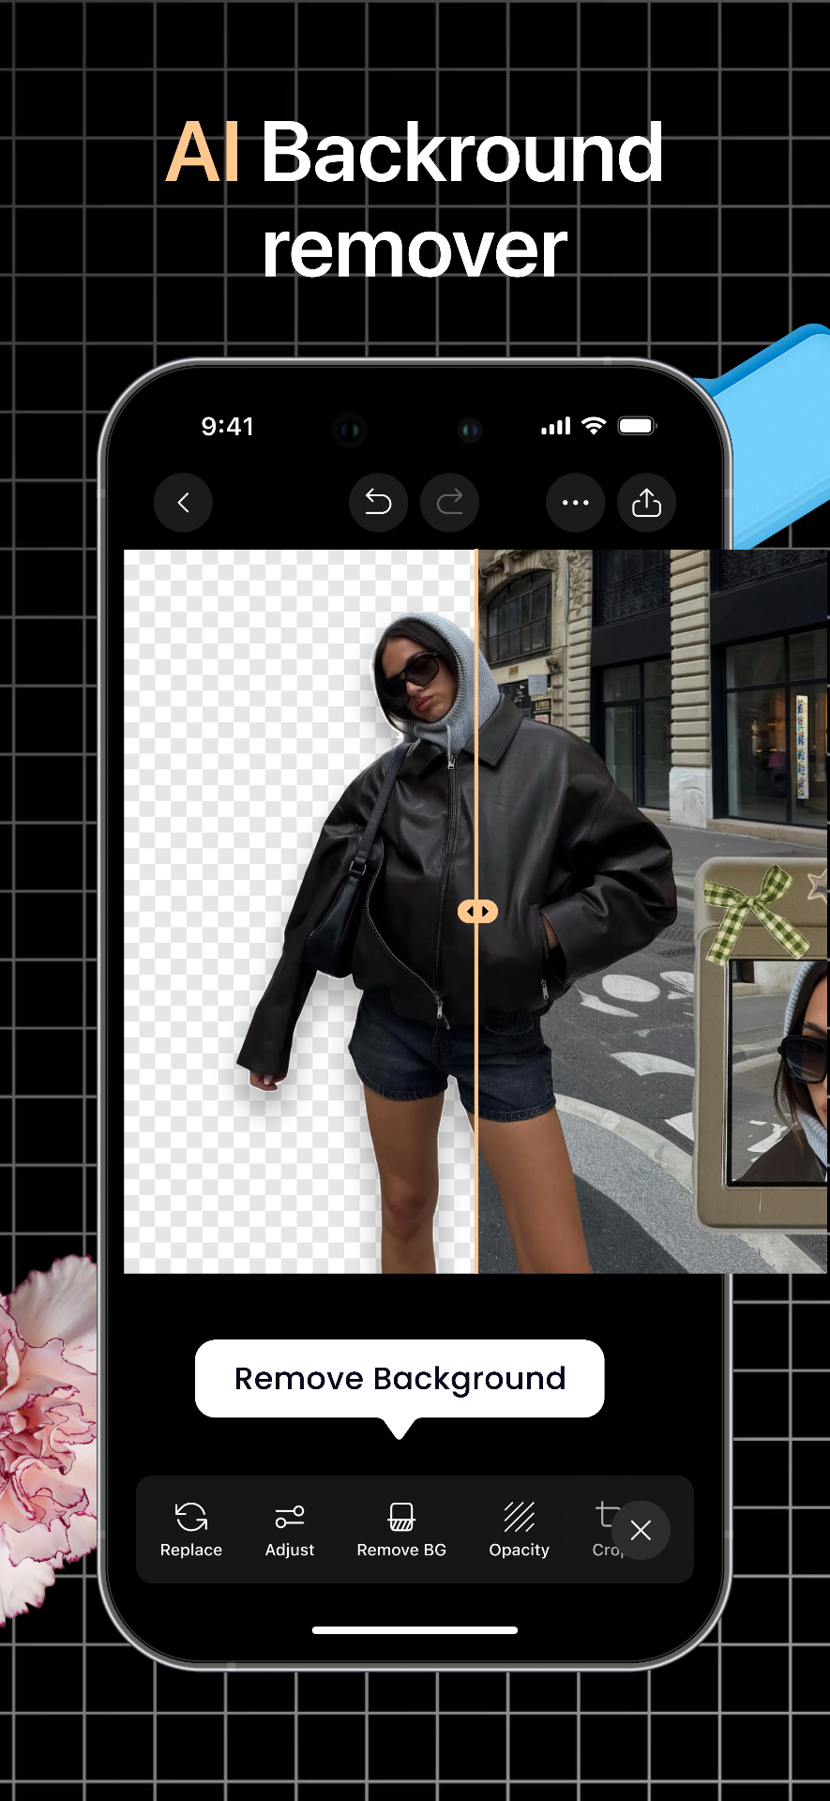Image resolution: width=830 pixels, height=1801 pixels.
Task: Choose the Remove BG tool
Action: [x=401, y=1530]
